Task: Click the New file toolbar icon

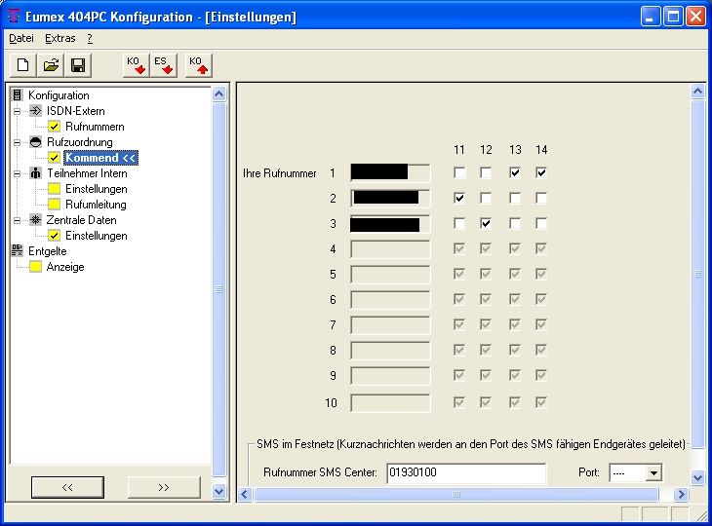Action: 23,65
